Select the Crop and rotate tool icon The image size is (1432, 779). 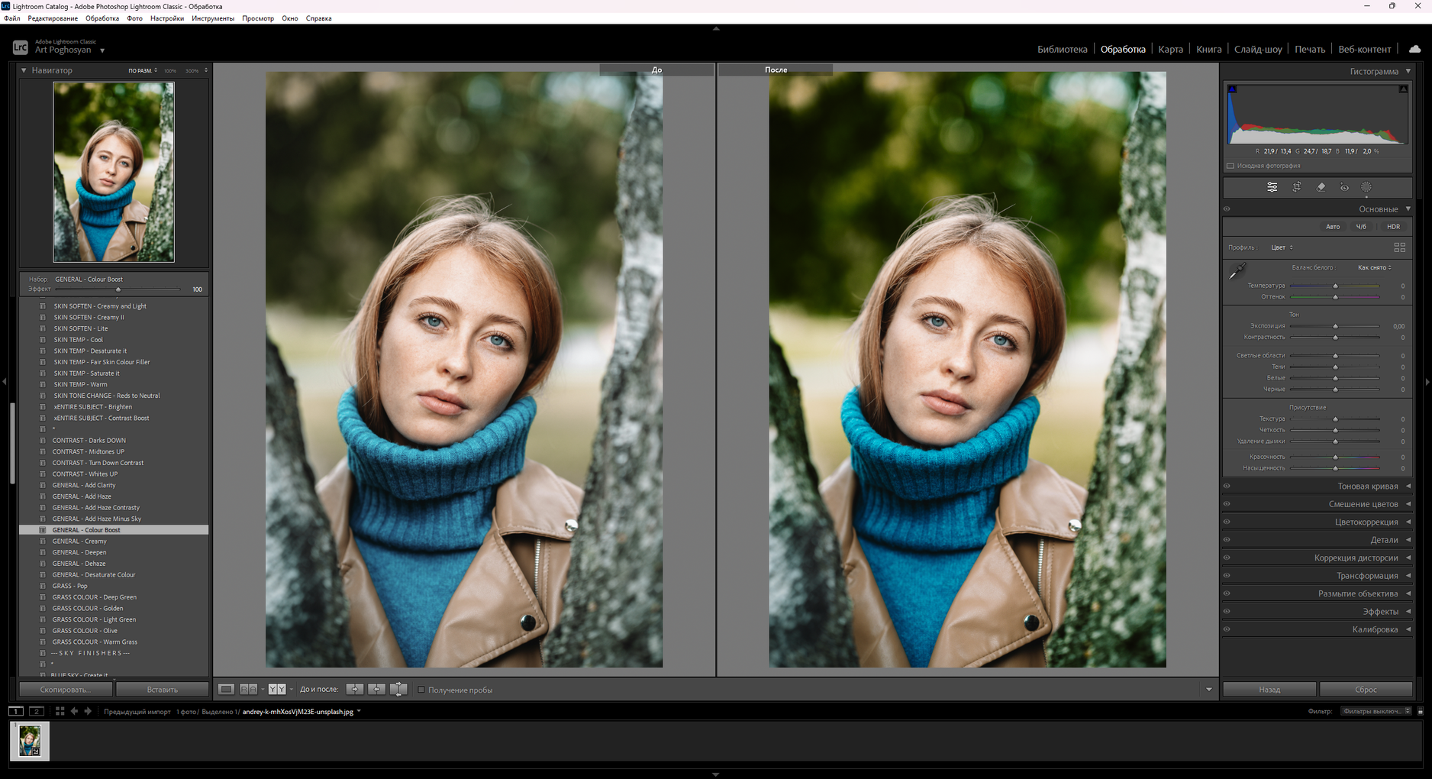click(1296, 187)
